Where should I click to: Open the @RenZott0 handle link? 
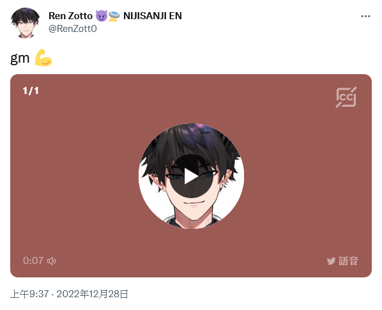pyautogui.click(x=73, y=29)
